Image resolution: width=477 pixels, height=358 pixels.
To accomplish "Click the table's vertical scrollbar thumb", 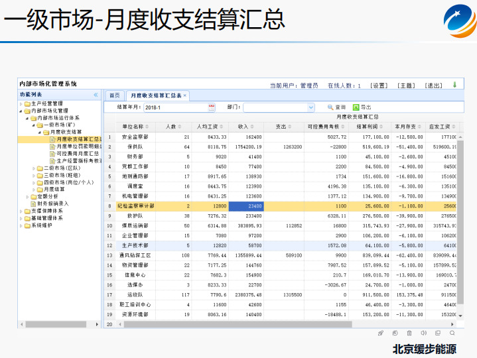I will pyautogui.click(x=460, y=223).
